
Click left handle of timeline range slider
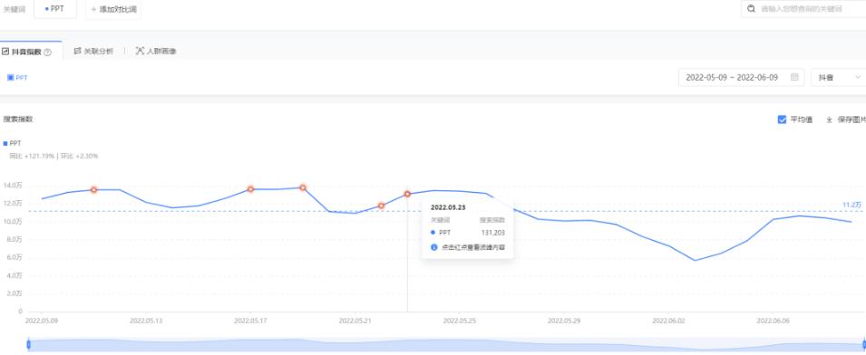[x=28, y=344]
